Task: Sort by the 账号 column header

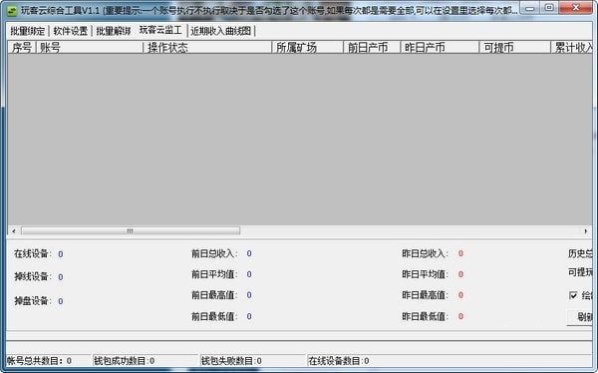Action: click(x=90, y=47)
